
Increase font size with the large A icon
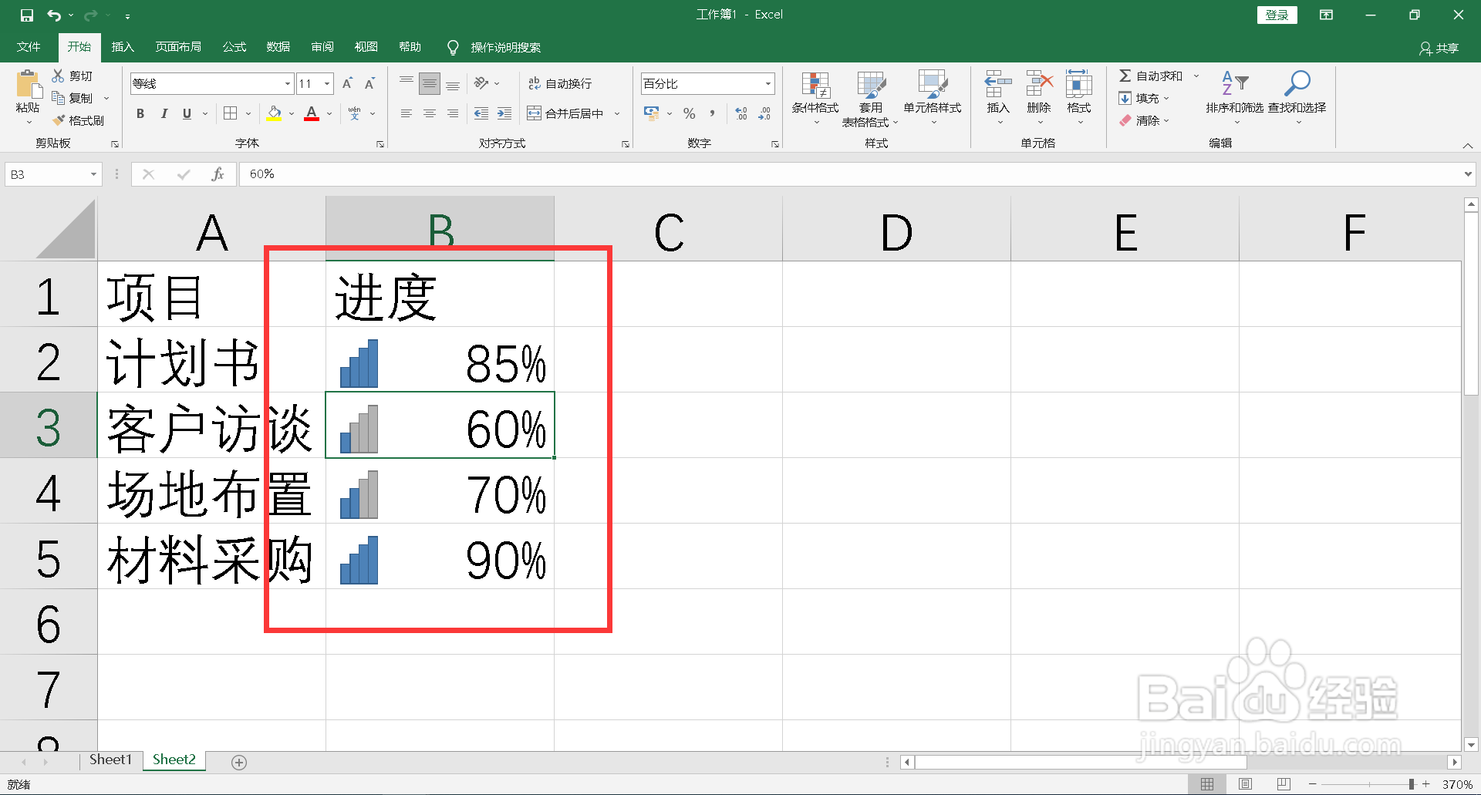[x=347, y=83]
